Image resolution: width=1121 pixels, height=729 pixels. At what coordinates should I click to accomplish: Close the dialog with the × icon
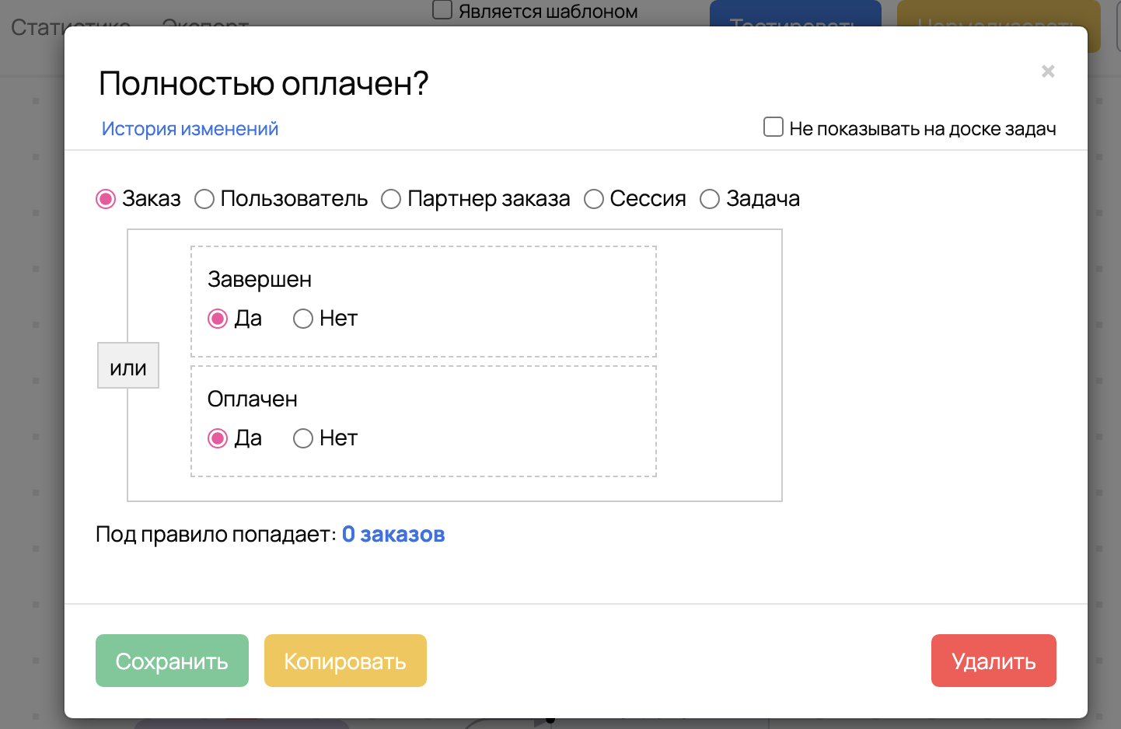[x=1048, y=72]
